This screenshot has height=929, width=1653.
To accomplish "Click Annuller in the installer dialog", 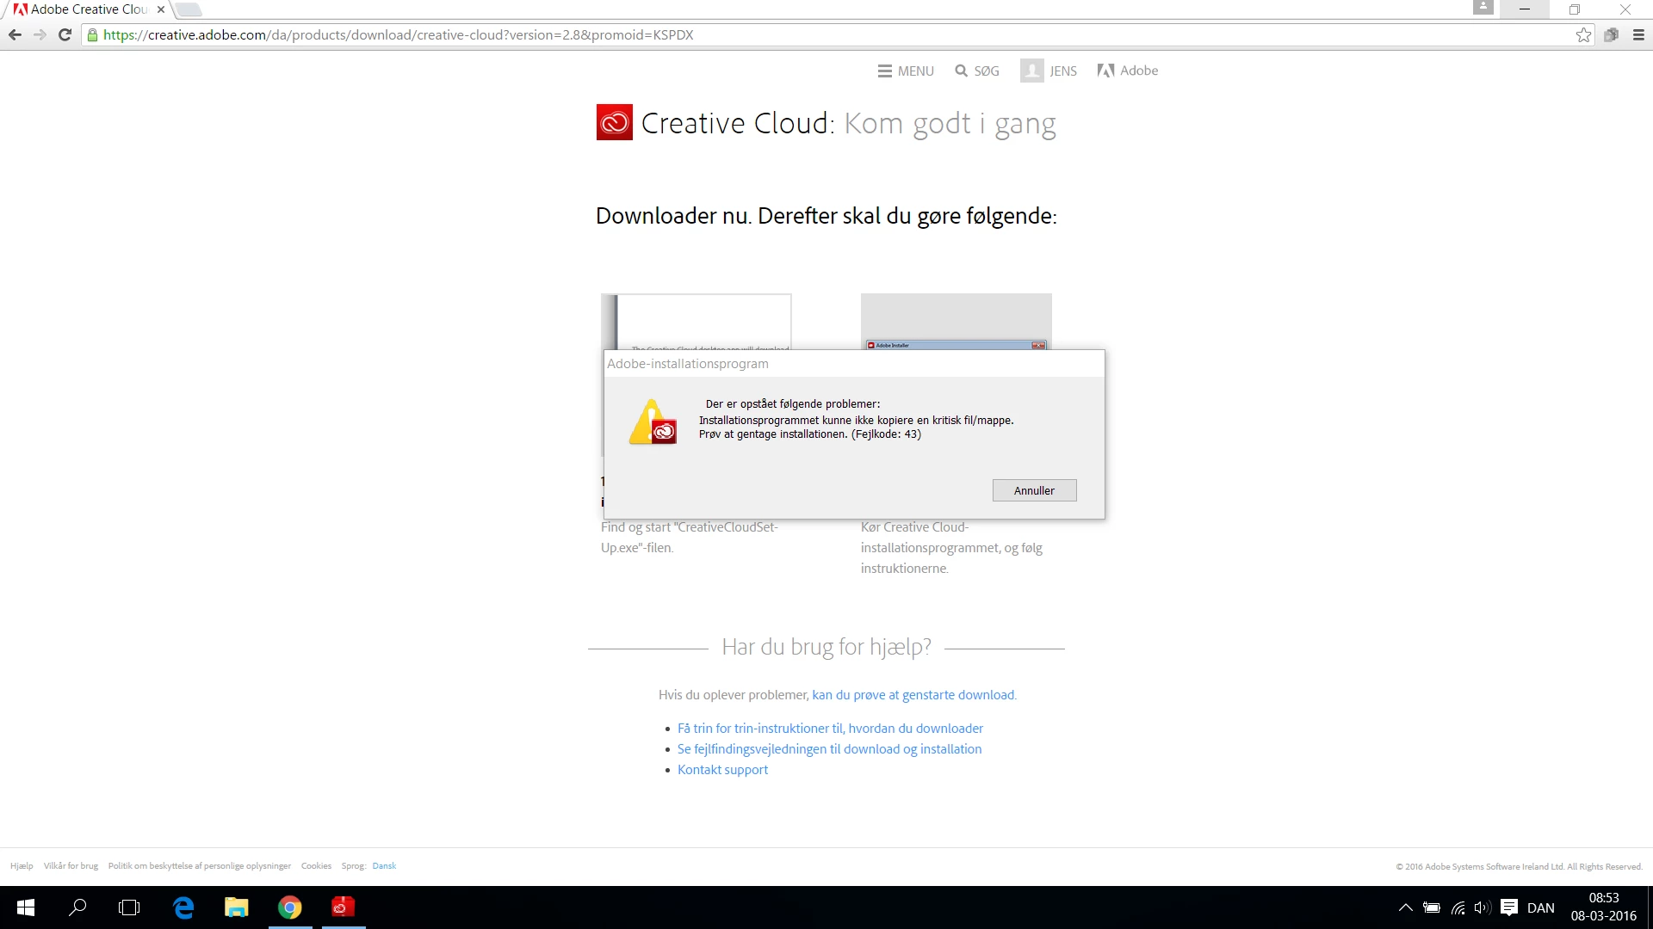I will click(x=1034, y=490).
